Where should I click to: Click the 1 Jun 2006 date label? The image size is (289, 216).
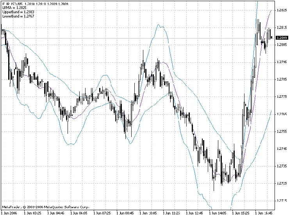[x=9, y=213]
